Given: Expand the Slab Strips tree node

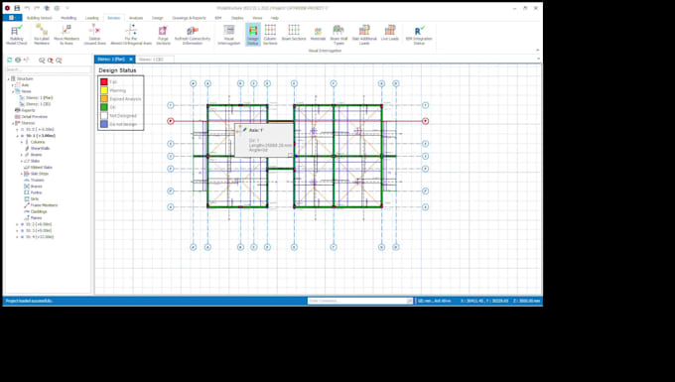Looking at the screenshot, I should 22,174.
